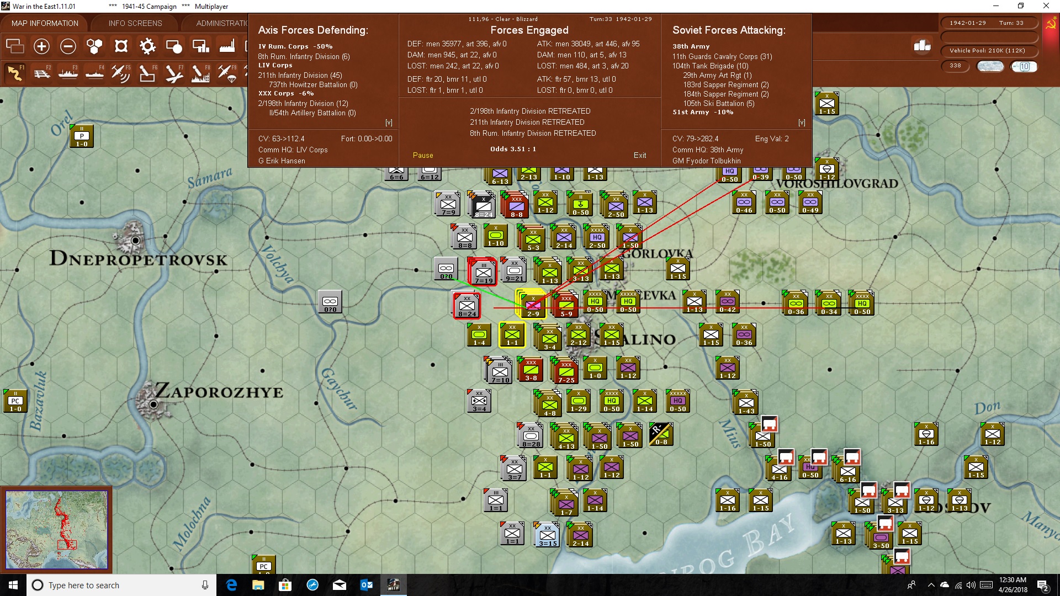1060x596 pixels.
Task: Select the F8 Bomb City mode icon
Action: point(200,73)
